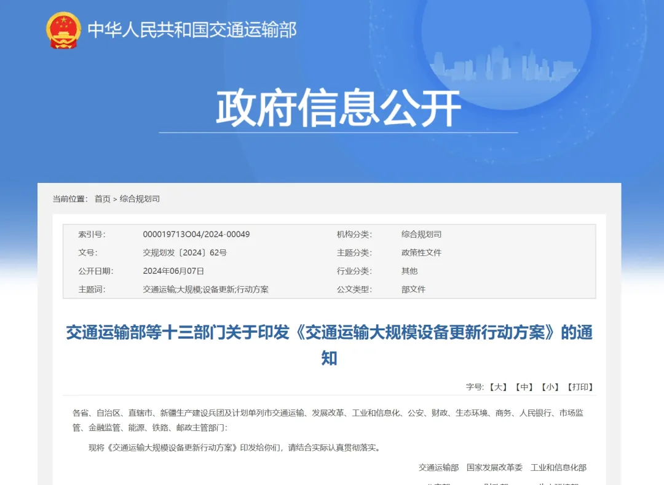Click the 政府信息公开 banner heading
The width and height of the screenshot is (664, 485).
338,108
